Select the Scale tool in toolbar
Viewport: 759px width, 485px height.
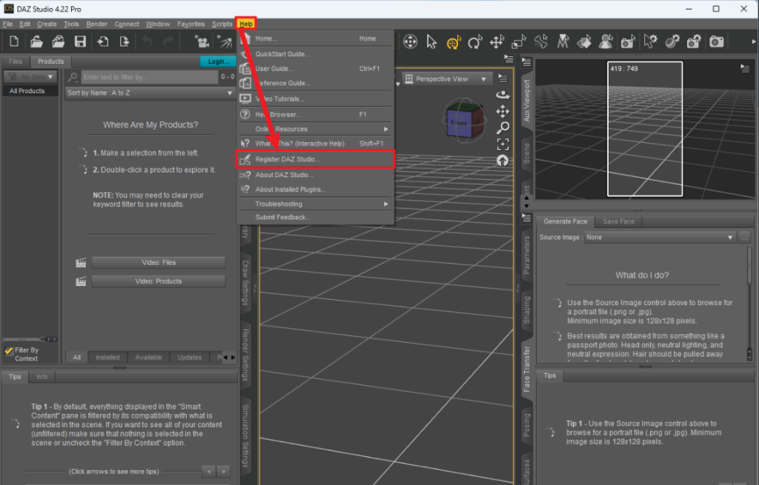tap(519, 42)
